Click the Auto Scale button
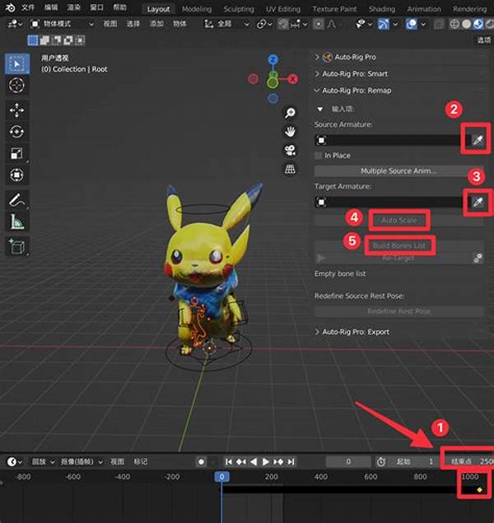 point(399,220)
